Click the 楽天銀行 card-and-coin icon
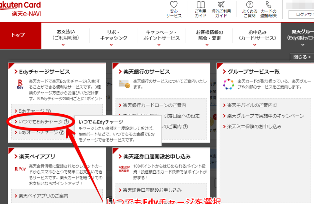This screenshot has height=204, width=314. 124,84
